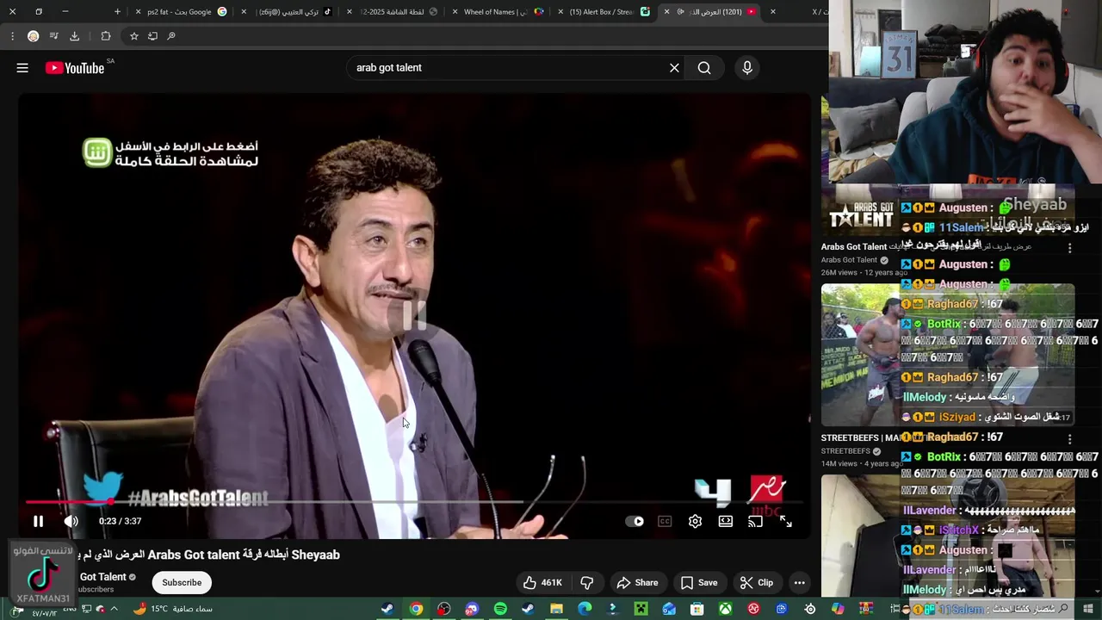This screenshot has width=1102, height=620.
Task: Expand the system tray hidden icons chevron
Action: (x=113, y=609)
